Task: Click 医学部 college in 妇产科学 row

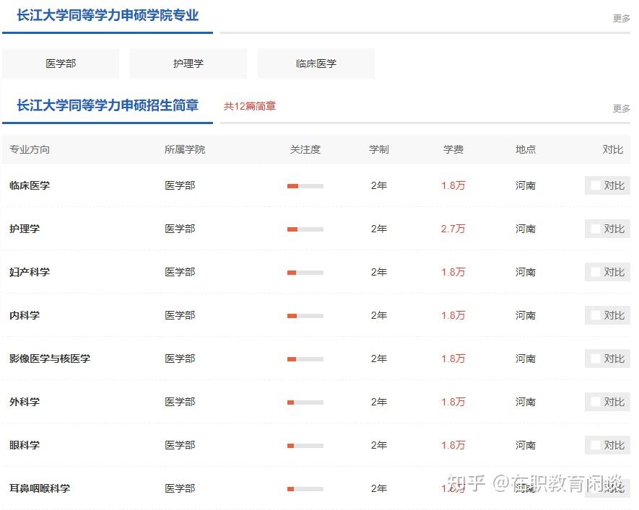Action: click(180, 272)
